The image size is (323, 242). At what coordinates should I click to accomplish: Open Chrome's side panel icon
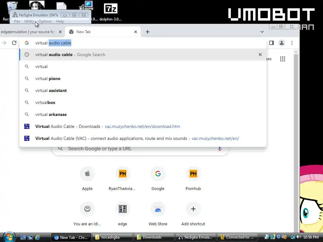click(272, 43)
